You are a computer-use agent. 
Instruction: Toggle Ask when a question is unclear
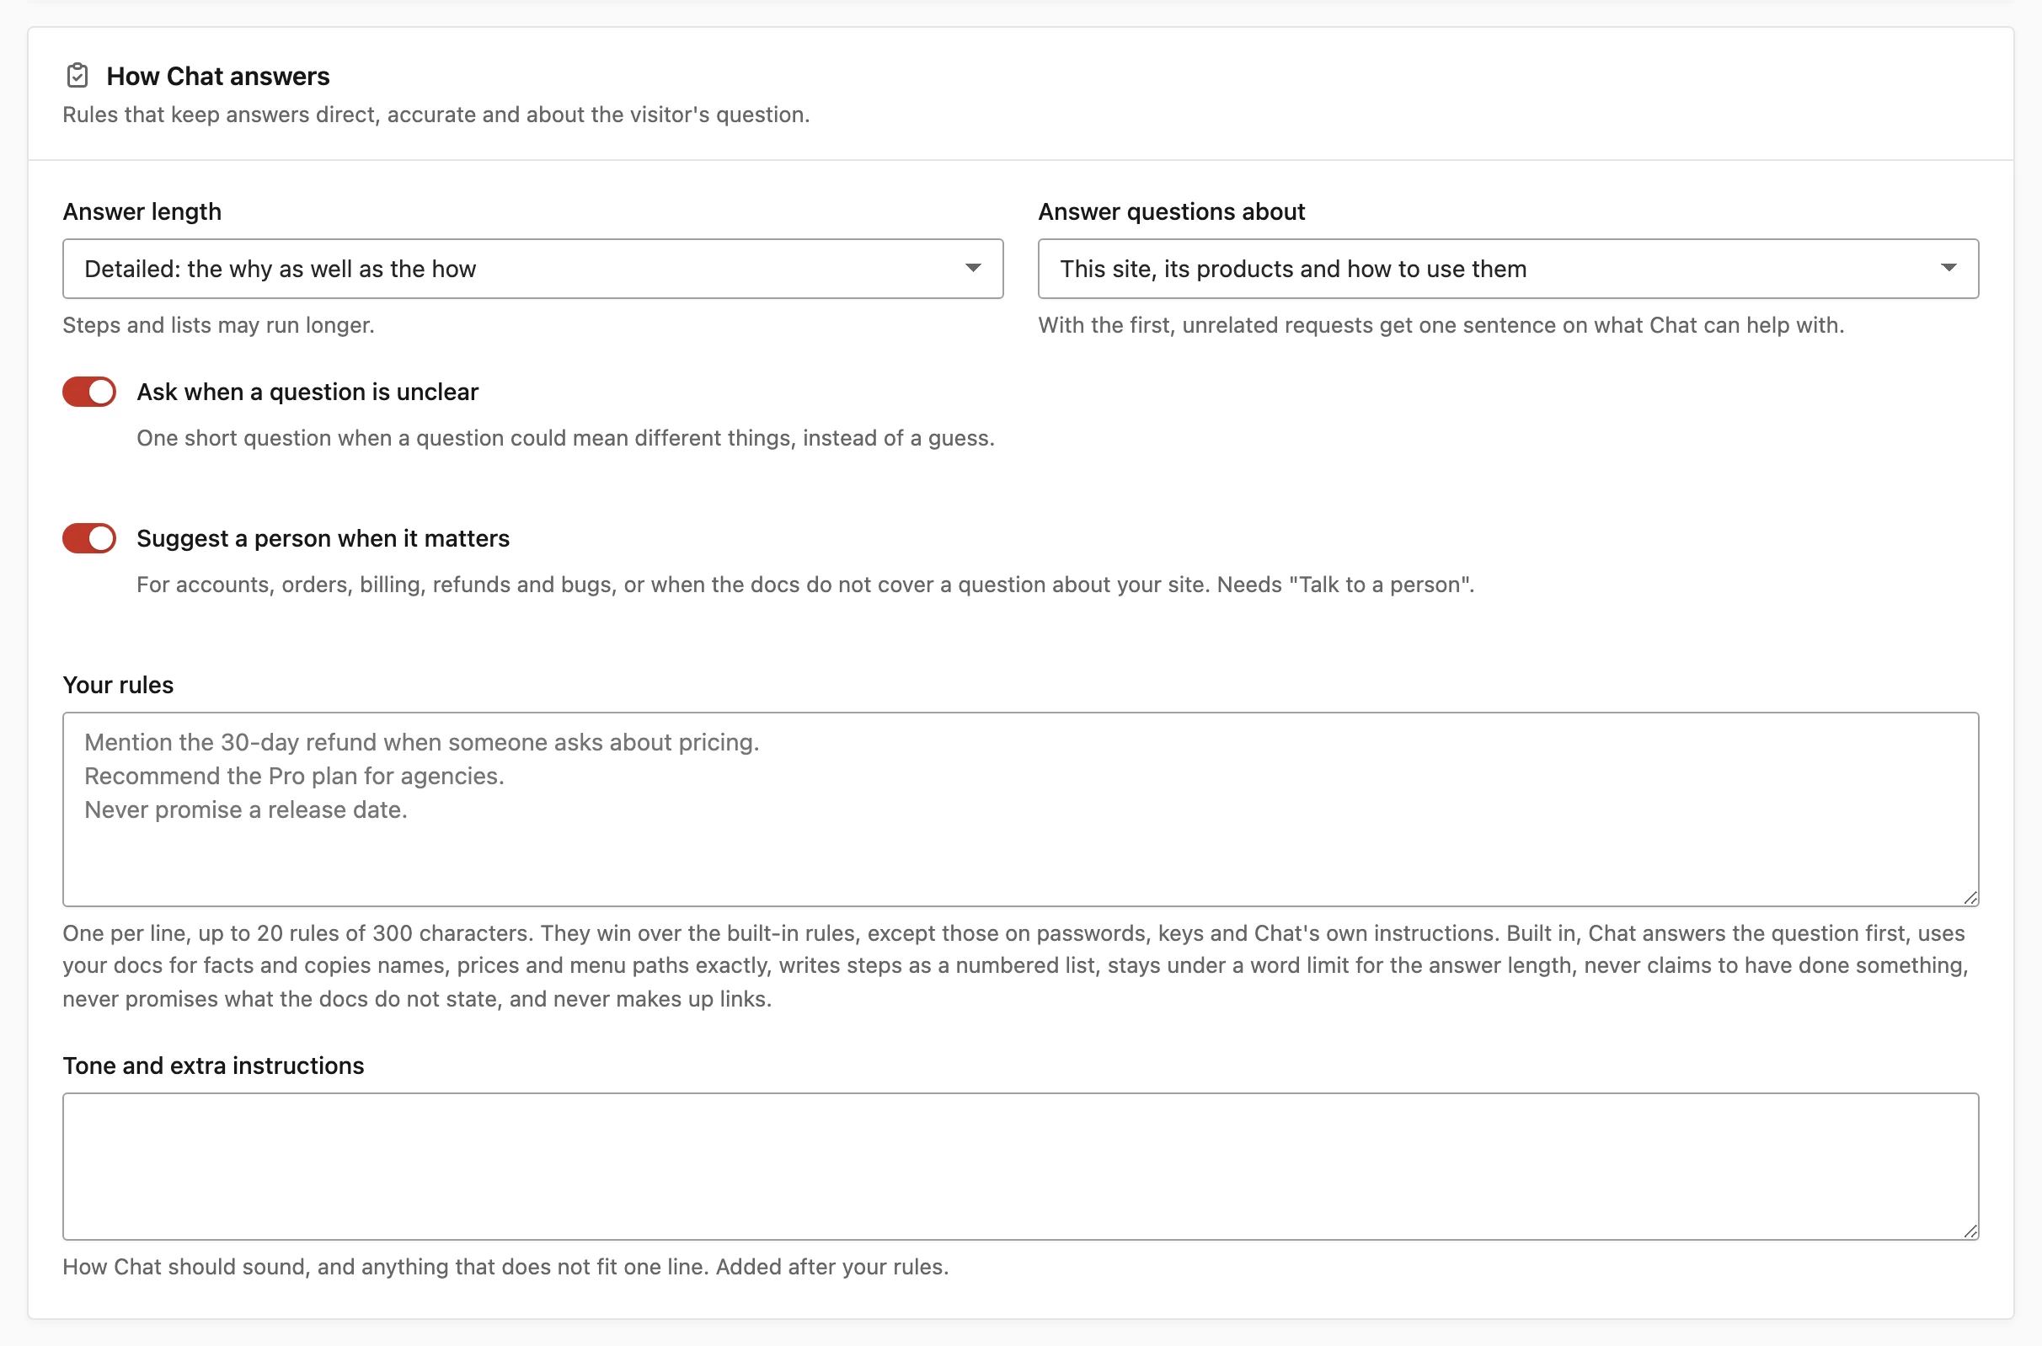click(x=89, y=392)
